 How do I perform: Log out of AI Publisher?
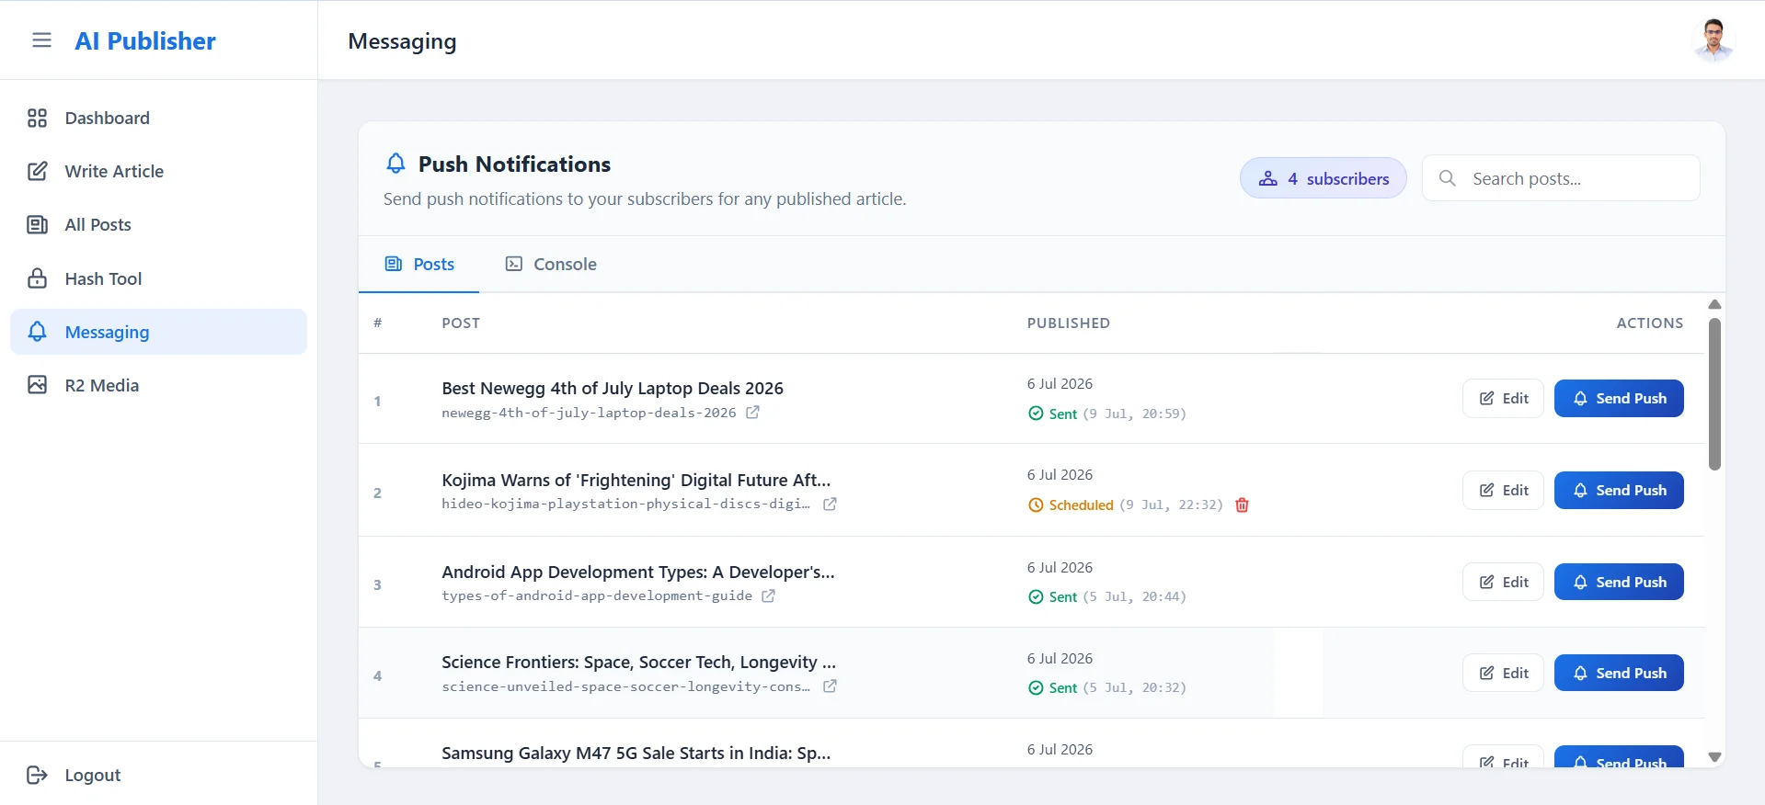pos(74,775)
